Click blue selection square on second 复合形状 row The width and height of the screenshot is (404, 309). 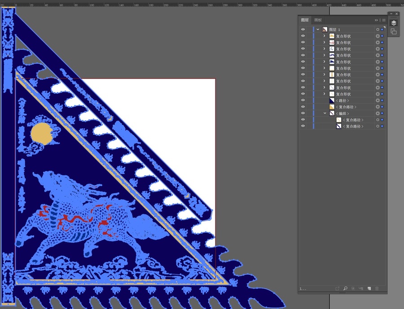(382, 43)
